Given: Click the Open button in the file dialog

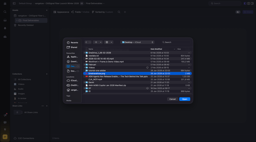Looking at the screenshot, I should tap(184, 99).
